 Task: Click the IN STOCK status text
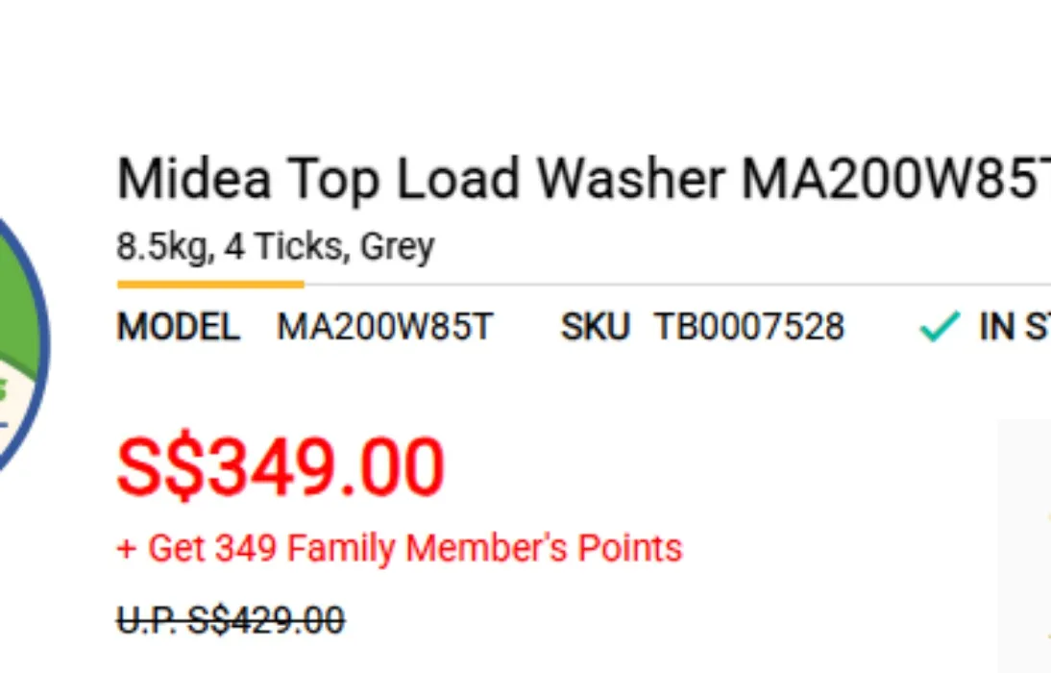pos(1014,327)
